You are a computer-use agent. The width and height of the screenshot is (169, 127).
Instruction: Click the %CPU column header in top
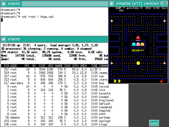(75, 66)
